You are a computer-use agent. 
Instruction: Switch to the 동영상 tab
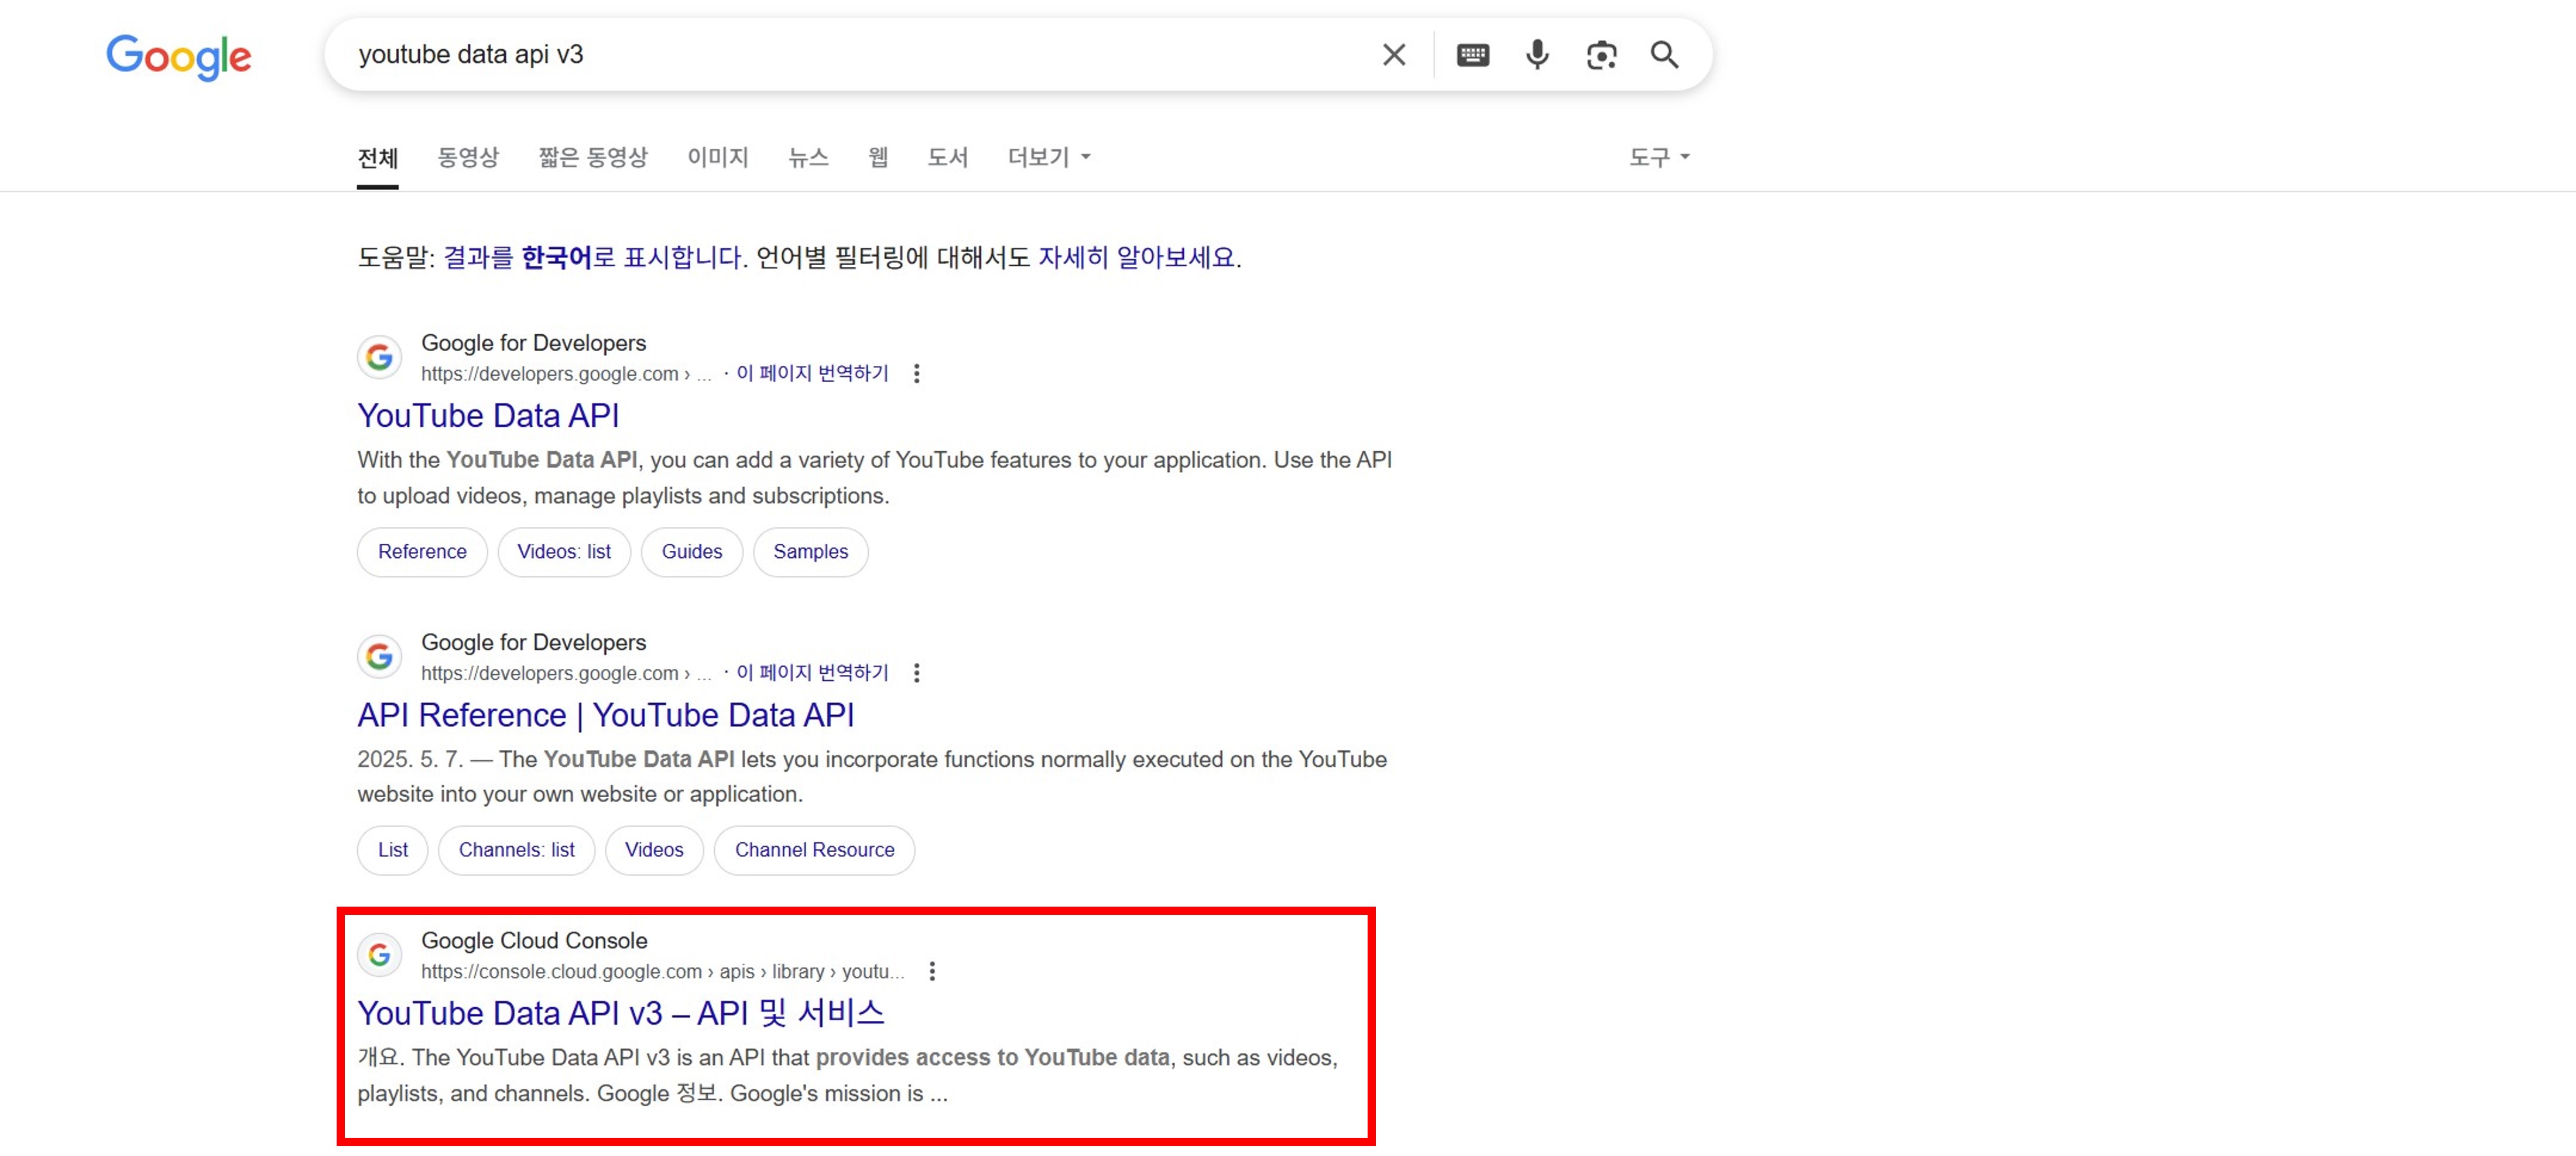click(x=467, y=157)
